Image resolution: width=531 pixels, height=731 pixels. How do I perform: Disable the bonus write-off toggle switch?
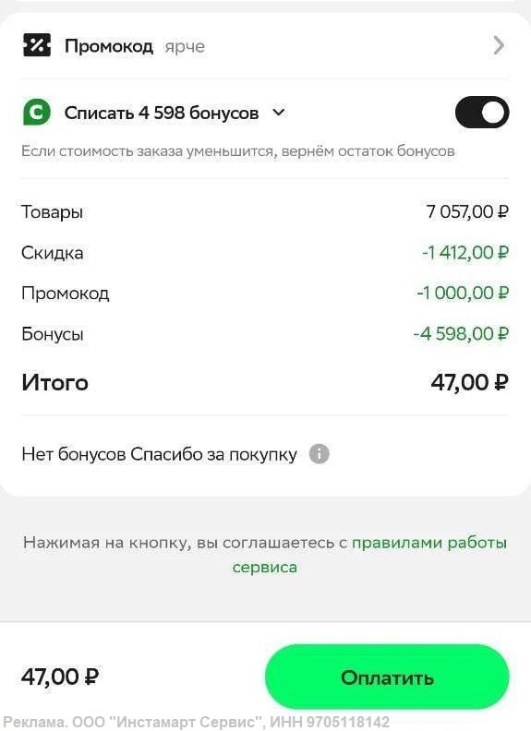pyautogui.click(x=482, y=113)
